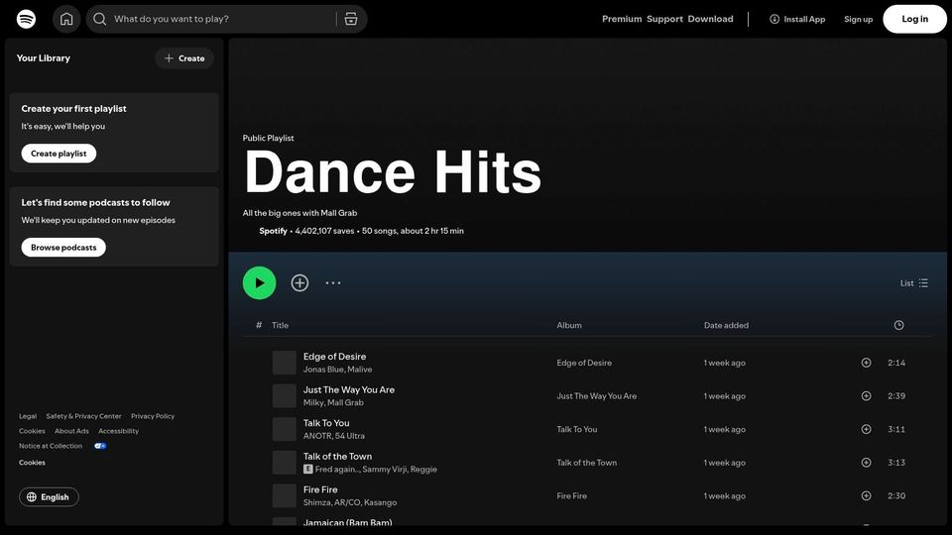Click the Title column header

click(280, 325)
